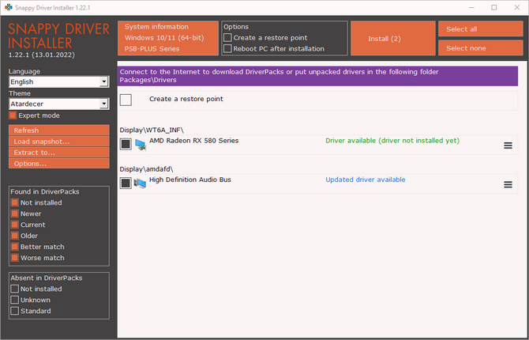This screenshot has width=529, height=340.
Task: Uncheck the AMD Radeon RX 580 Series driver
Action: [126, 145]
